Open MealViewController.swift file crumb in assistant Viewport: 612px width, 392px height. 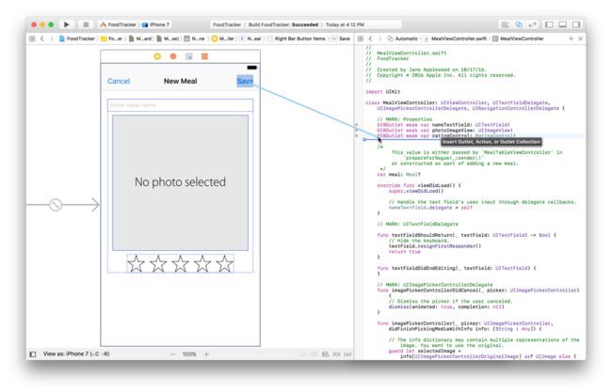point(456,39)
